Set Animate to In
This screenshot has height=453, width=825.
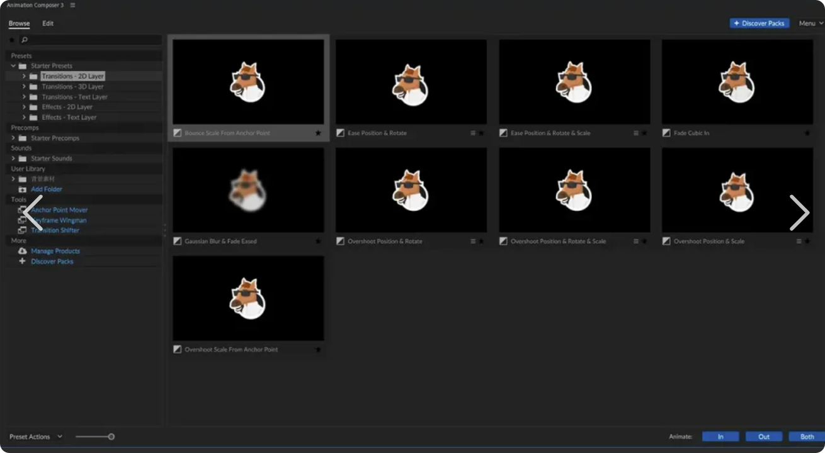(720, 437)
